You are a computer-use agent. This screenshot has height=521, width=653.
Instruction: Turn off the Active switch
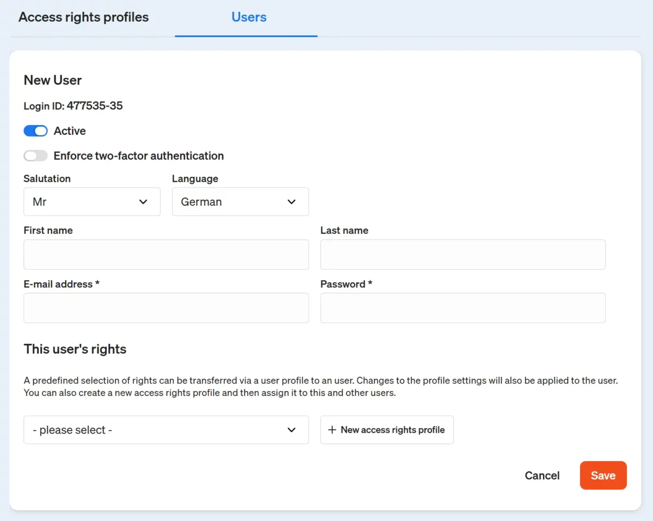coord(35,131)
